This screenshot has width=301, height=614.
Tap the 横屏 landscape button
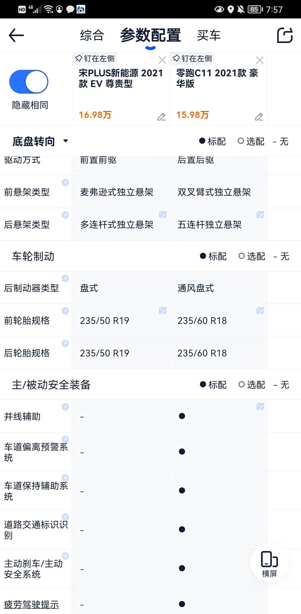click(269, 563)
